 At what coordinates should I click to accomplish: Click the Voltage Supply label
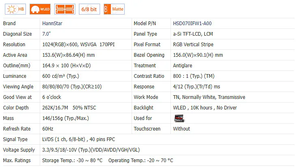click(19, 150)
